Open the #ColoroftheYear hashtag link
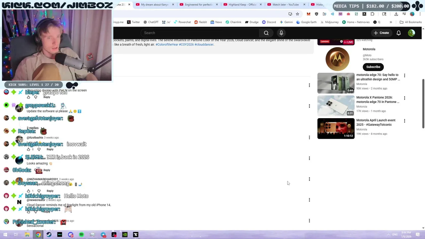Viewport: 425px width, 239px height. click(167, 44)
